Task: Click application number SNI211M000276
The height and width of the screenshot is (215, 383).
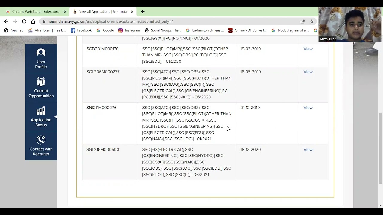Action: pos(101,107)
